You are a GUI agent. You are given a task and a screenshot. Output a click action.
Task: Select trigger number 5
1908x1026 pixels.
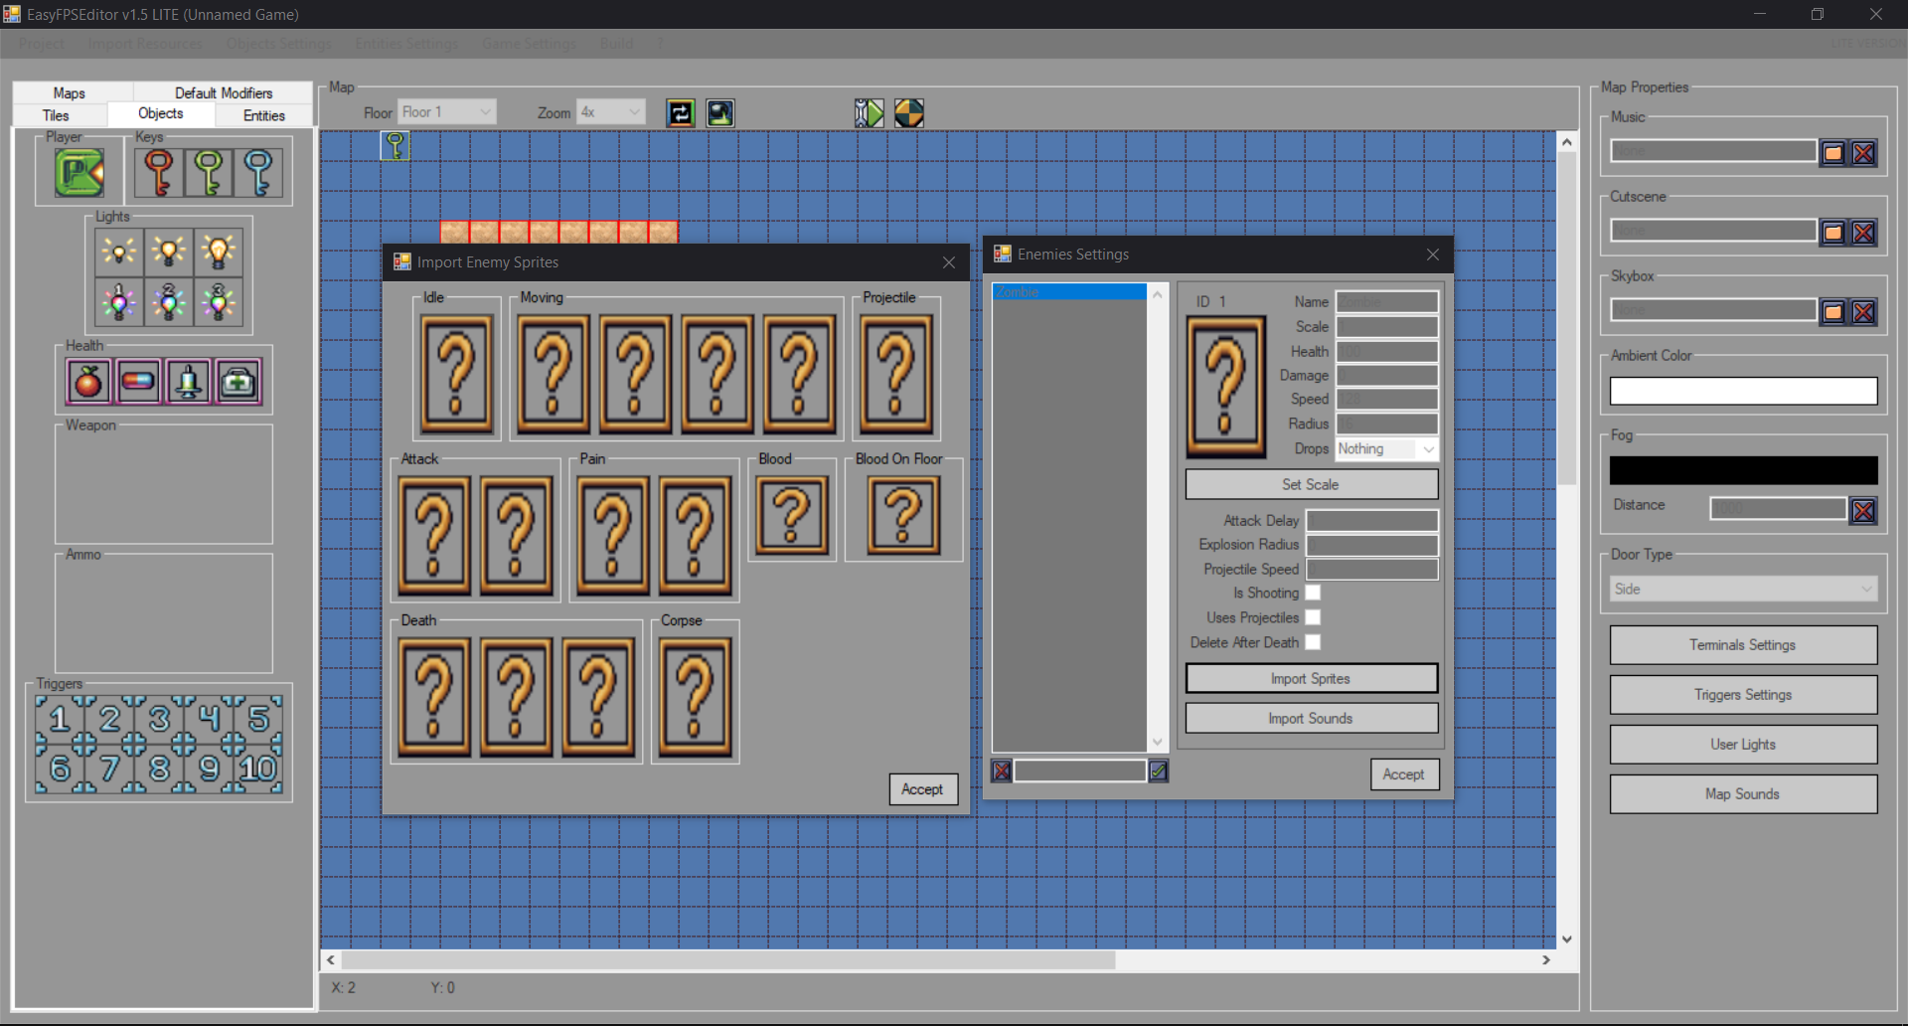click(x=258, y=718)
